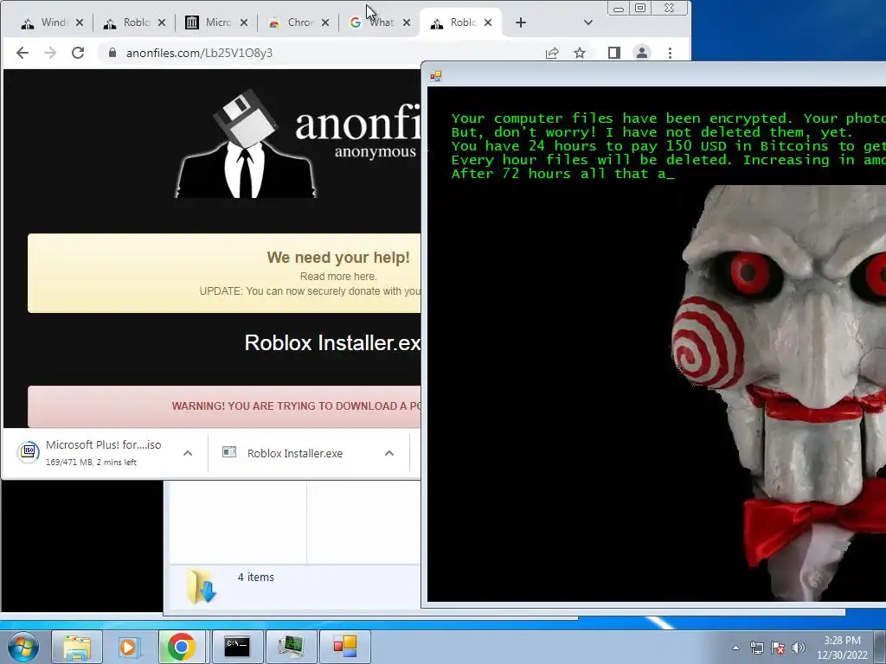The width and height of the screenshot is (886, 664).
Task: Close the 'Chro' tab
Action: point(325,22)
